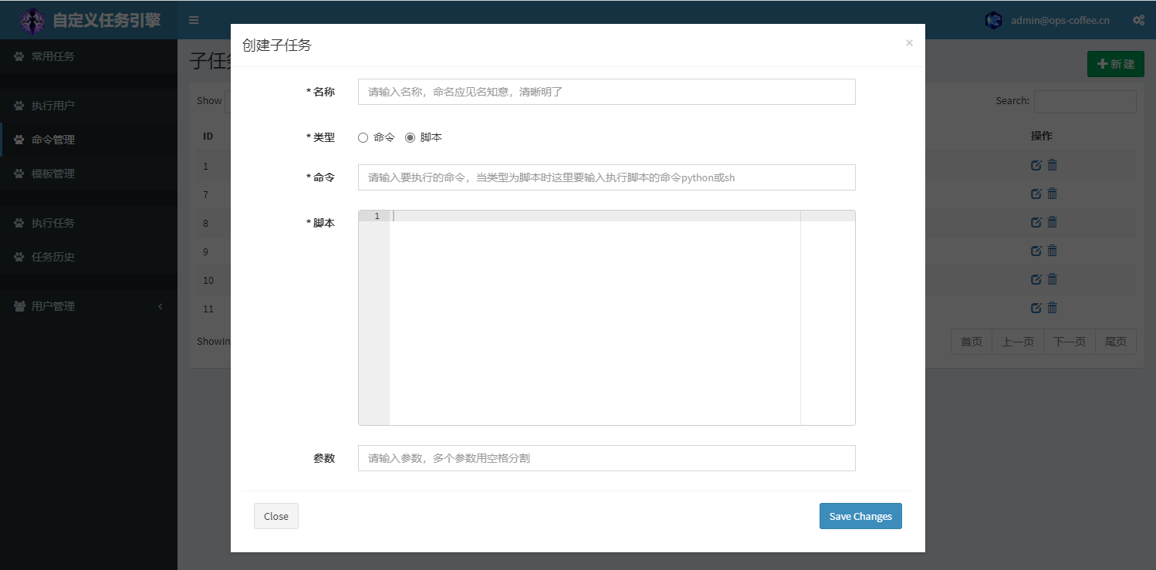The image size is (1156, 570).
Task: Click the trash icon for row 11
Action: pos(1052,308)
